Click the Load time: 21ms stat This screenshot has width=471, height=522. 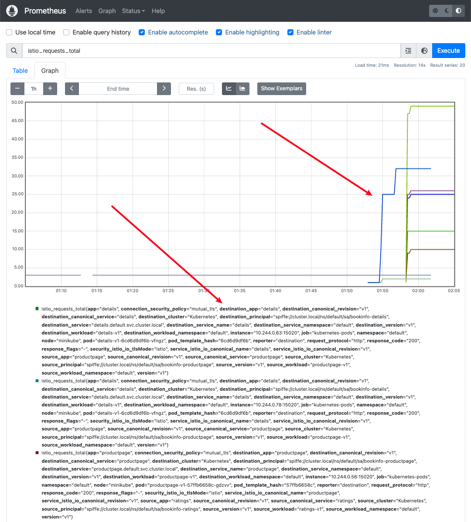[x=372, y=65]
